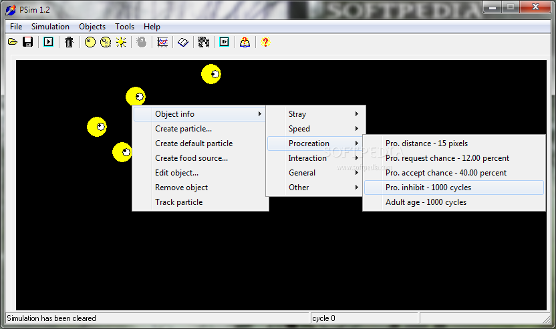
Task: Choose Create food source...
Action: tap(200, 158)
